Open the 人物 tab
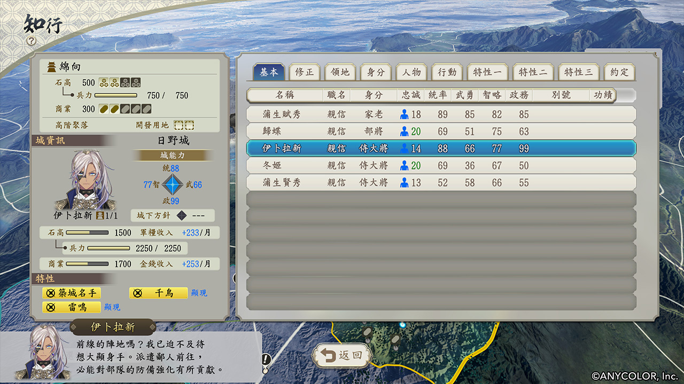684x384 pixels. 412,72
